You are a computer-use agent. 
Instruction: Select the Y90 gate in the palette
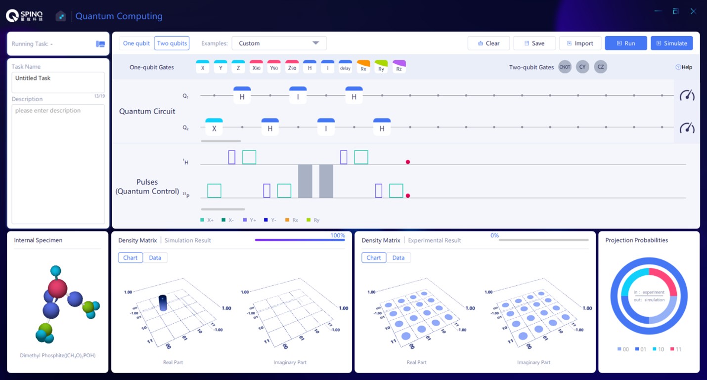tap(274, 67)
